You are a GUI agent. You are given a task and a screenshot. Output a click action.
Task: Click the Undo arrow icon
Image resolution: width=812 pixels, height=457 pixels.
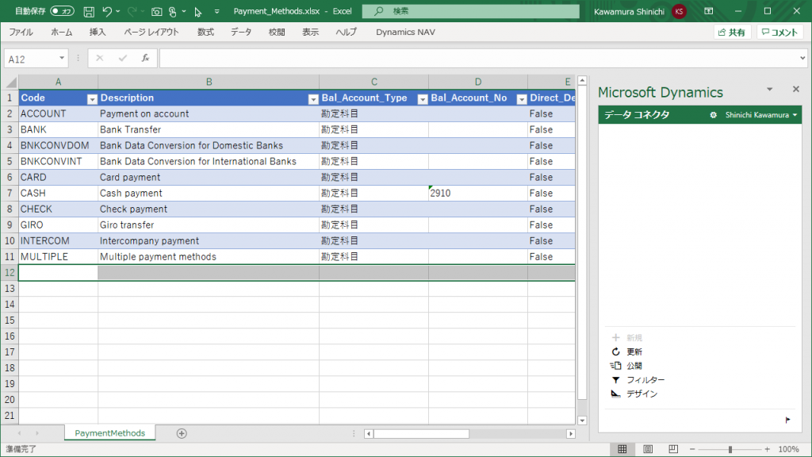pyautogui.click(x=107, y=11)
